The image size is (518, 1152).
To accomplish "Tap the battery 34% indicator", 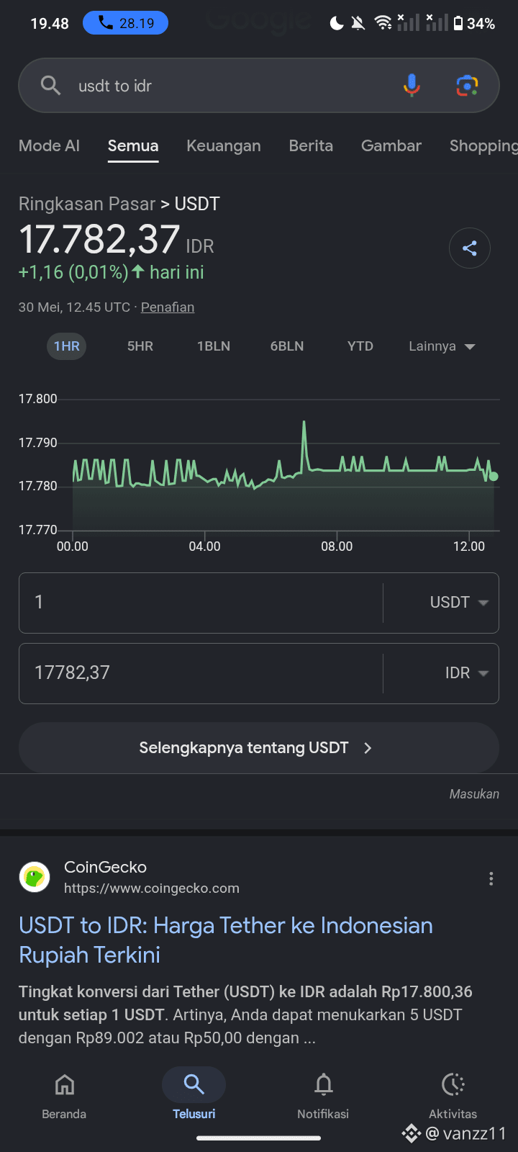I will pos(474,23).
